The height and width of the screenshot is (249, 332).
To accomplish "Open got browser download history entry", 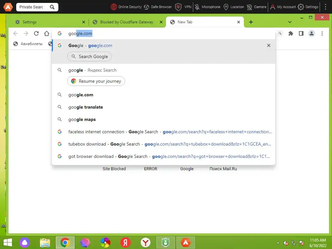I will point(163,156).
